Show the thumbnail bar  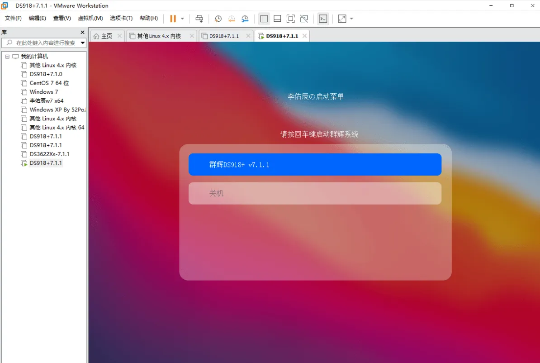(277, 19)
